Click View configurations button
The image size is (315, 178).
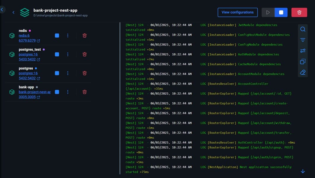237,12
